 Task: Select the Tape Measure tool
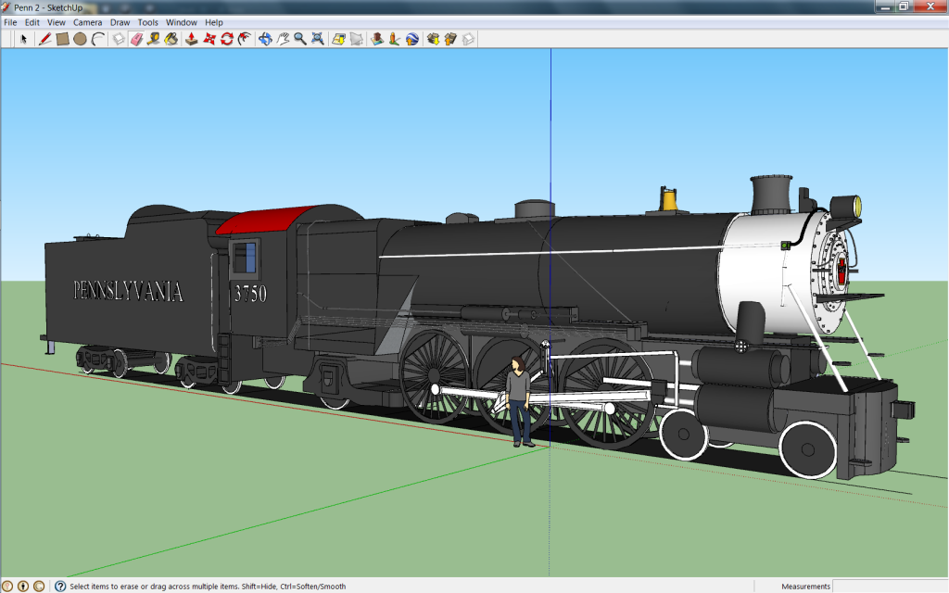coord(154,39)
